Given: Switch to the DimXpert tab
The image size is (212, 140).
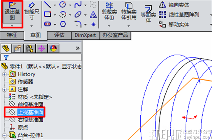Looking at the screenshot, I should pos(85,35).
